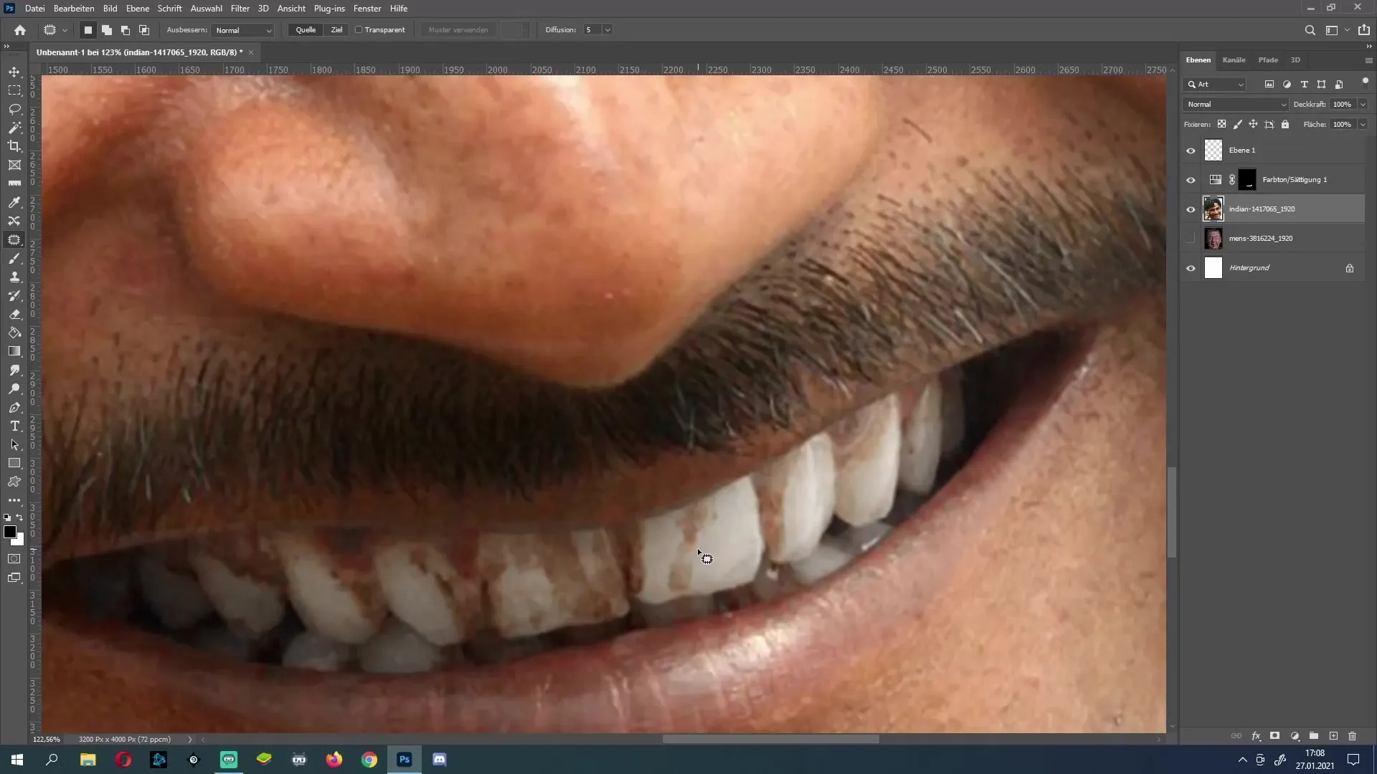Select the Clone Stamp tool

14,277
